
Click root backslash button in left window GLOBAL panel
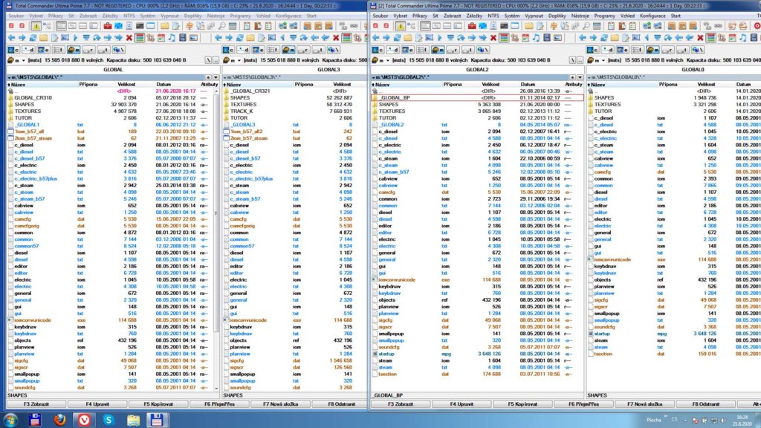(x=208, y=60)
